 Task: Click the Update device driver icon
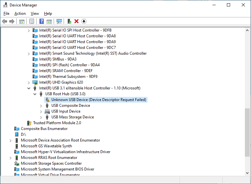69,21
